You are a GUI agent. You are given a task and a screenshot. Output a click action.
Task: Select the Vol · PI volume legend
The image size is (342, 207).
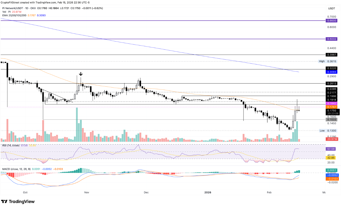tap(6, 12)
